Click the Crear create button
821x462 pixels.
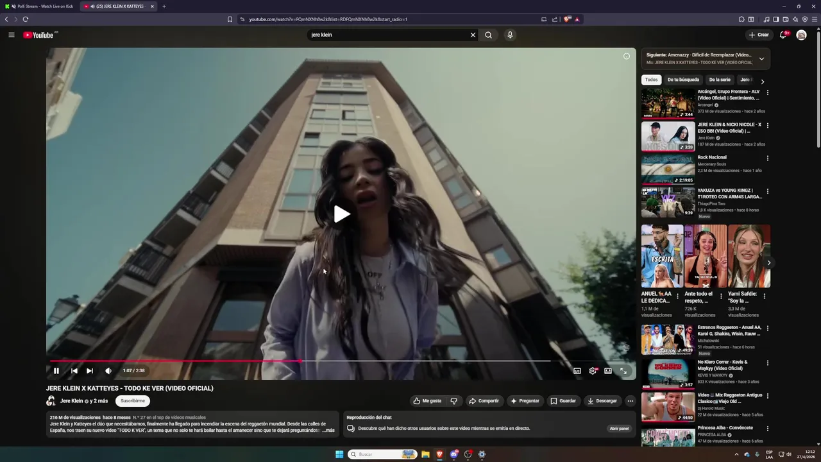tap(759, 35)
